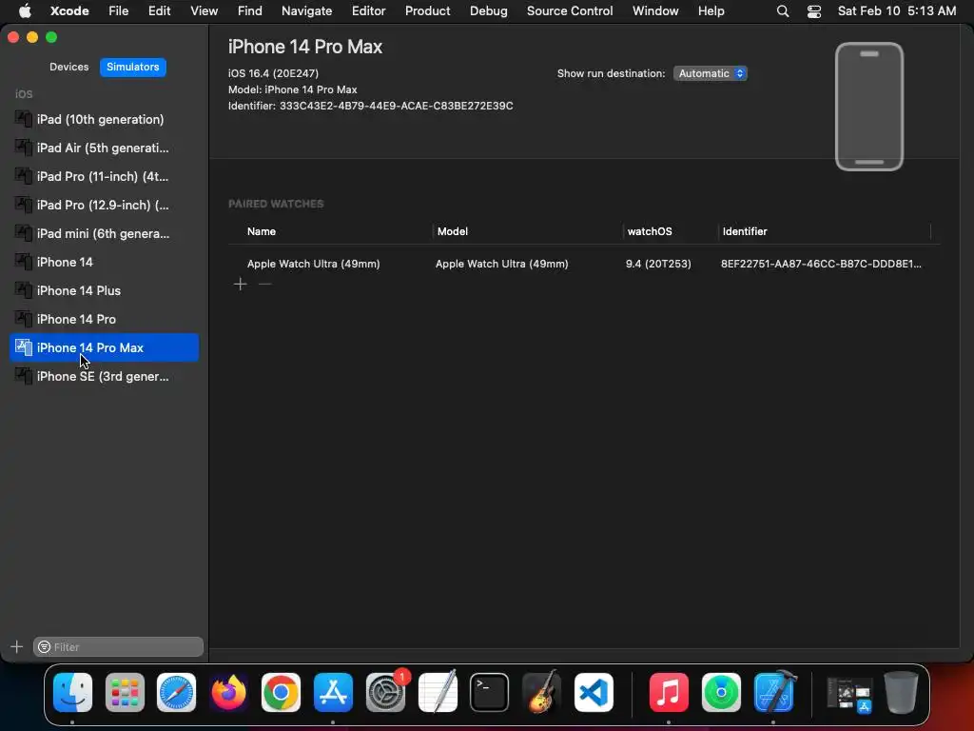Screen dimensions: 974x731
Task: Click the iPad mini (6th generation) simulator icon
Action: coord(23,233)
